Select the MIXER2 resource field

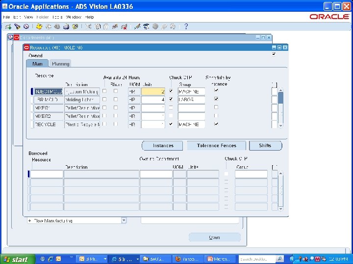coord(49,116)
